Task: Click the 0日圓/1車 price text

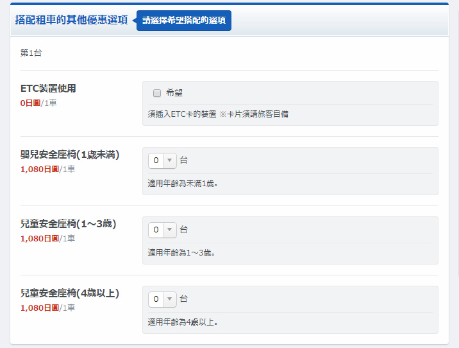Action: tap(38, 103)
